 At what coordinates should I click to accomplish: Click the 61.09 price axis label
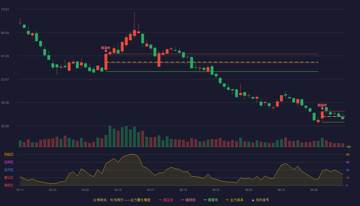click(5, 56)
